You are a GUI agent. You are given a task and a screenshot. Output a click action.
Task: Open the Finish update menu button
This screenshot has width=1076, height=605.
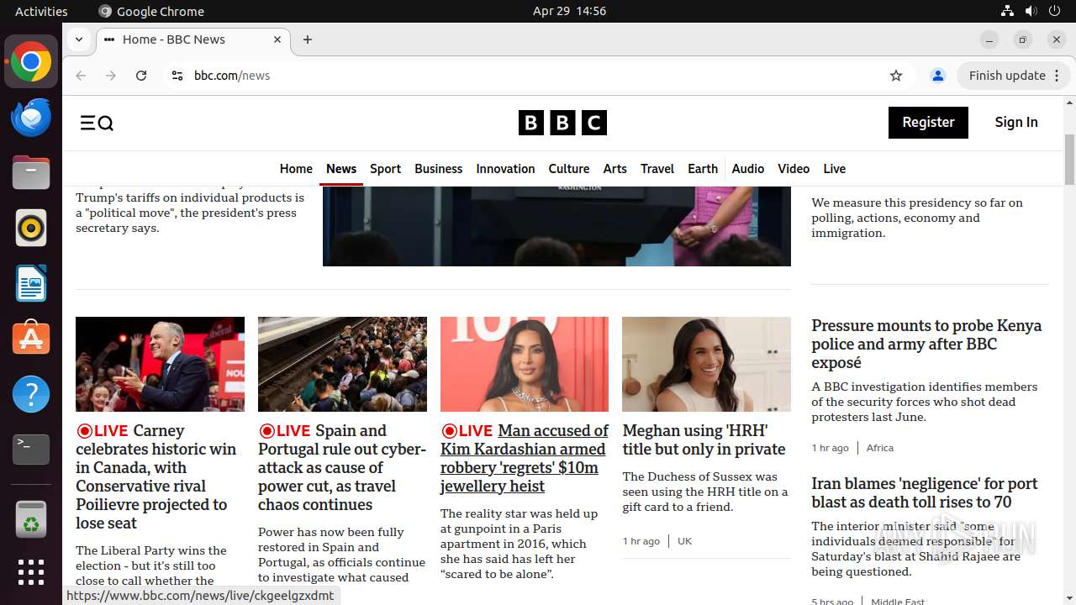pyautogui.click(x=1014, y=76)
